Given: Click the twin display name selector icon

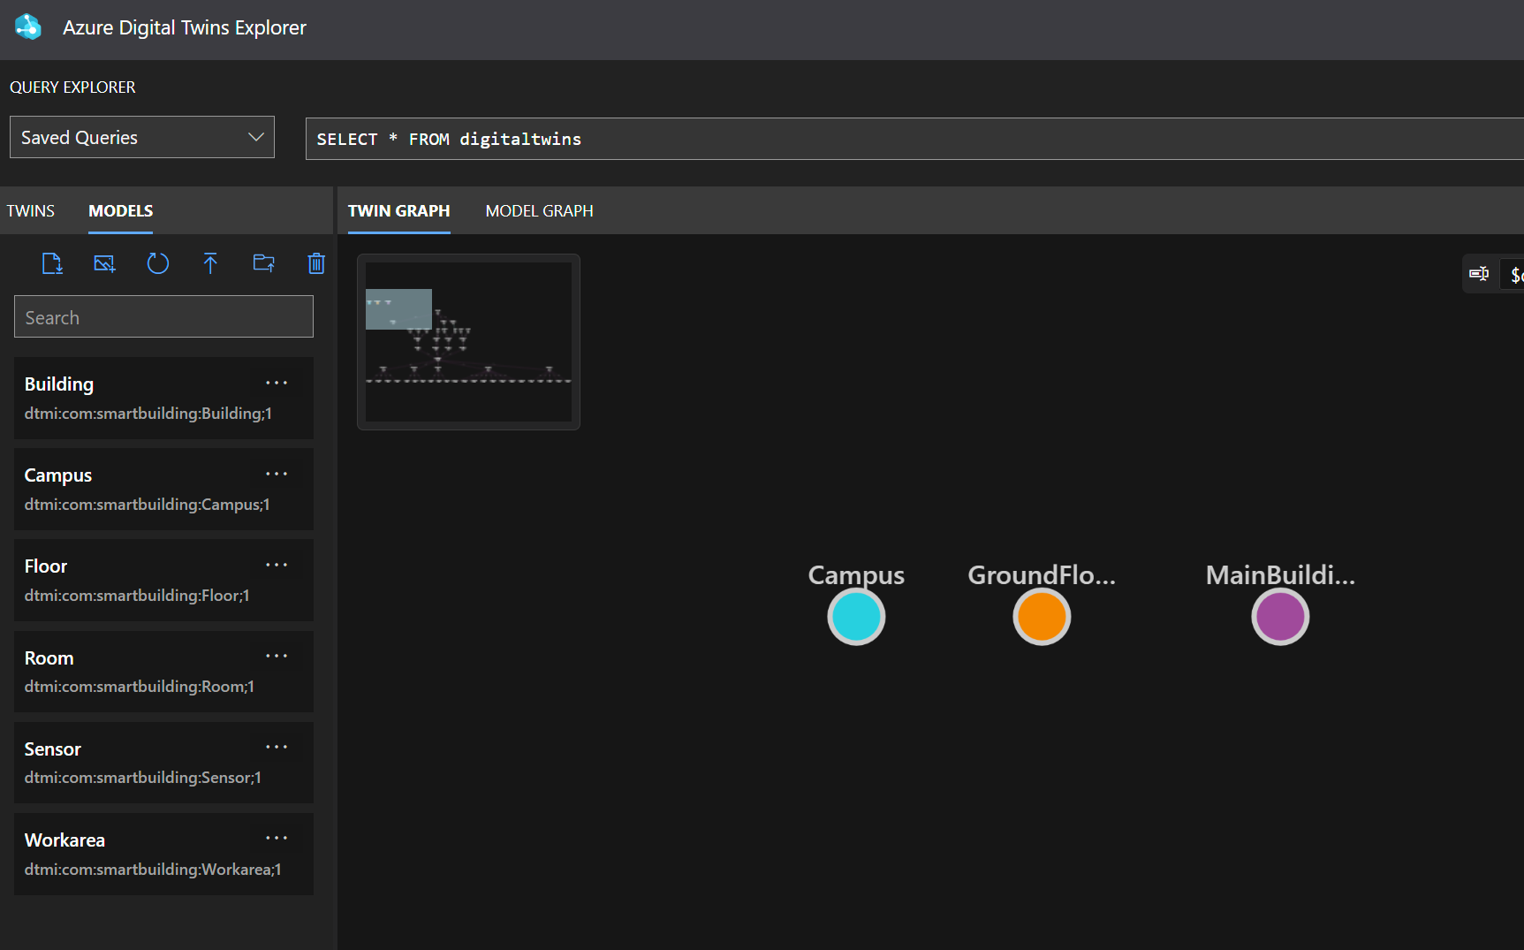Looking at the screenshot, I should [1479, 274].
